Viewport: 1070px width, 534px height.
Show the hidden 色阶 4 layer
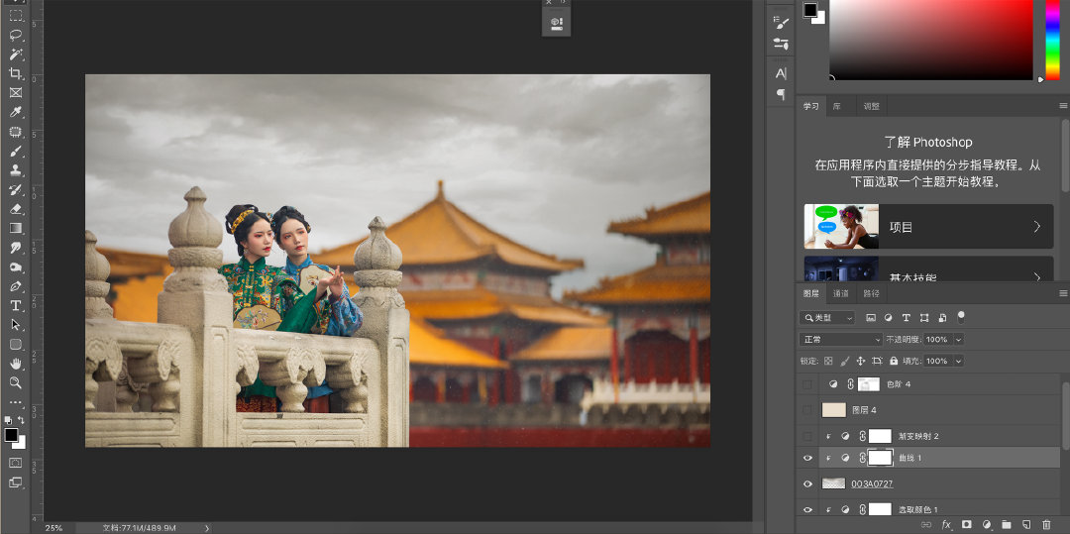pos(808,384)
